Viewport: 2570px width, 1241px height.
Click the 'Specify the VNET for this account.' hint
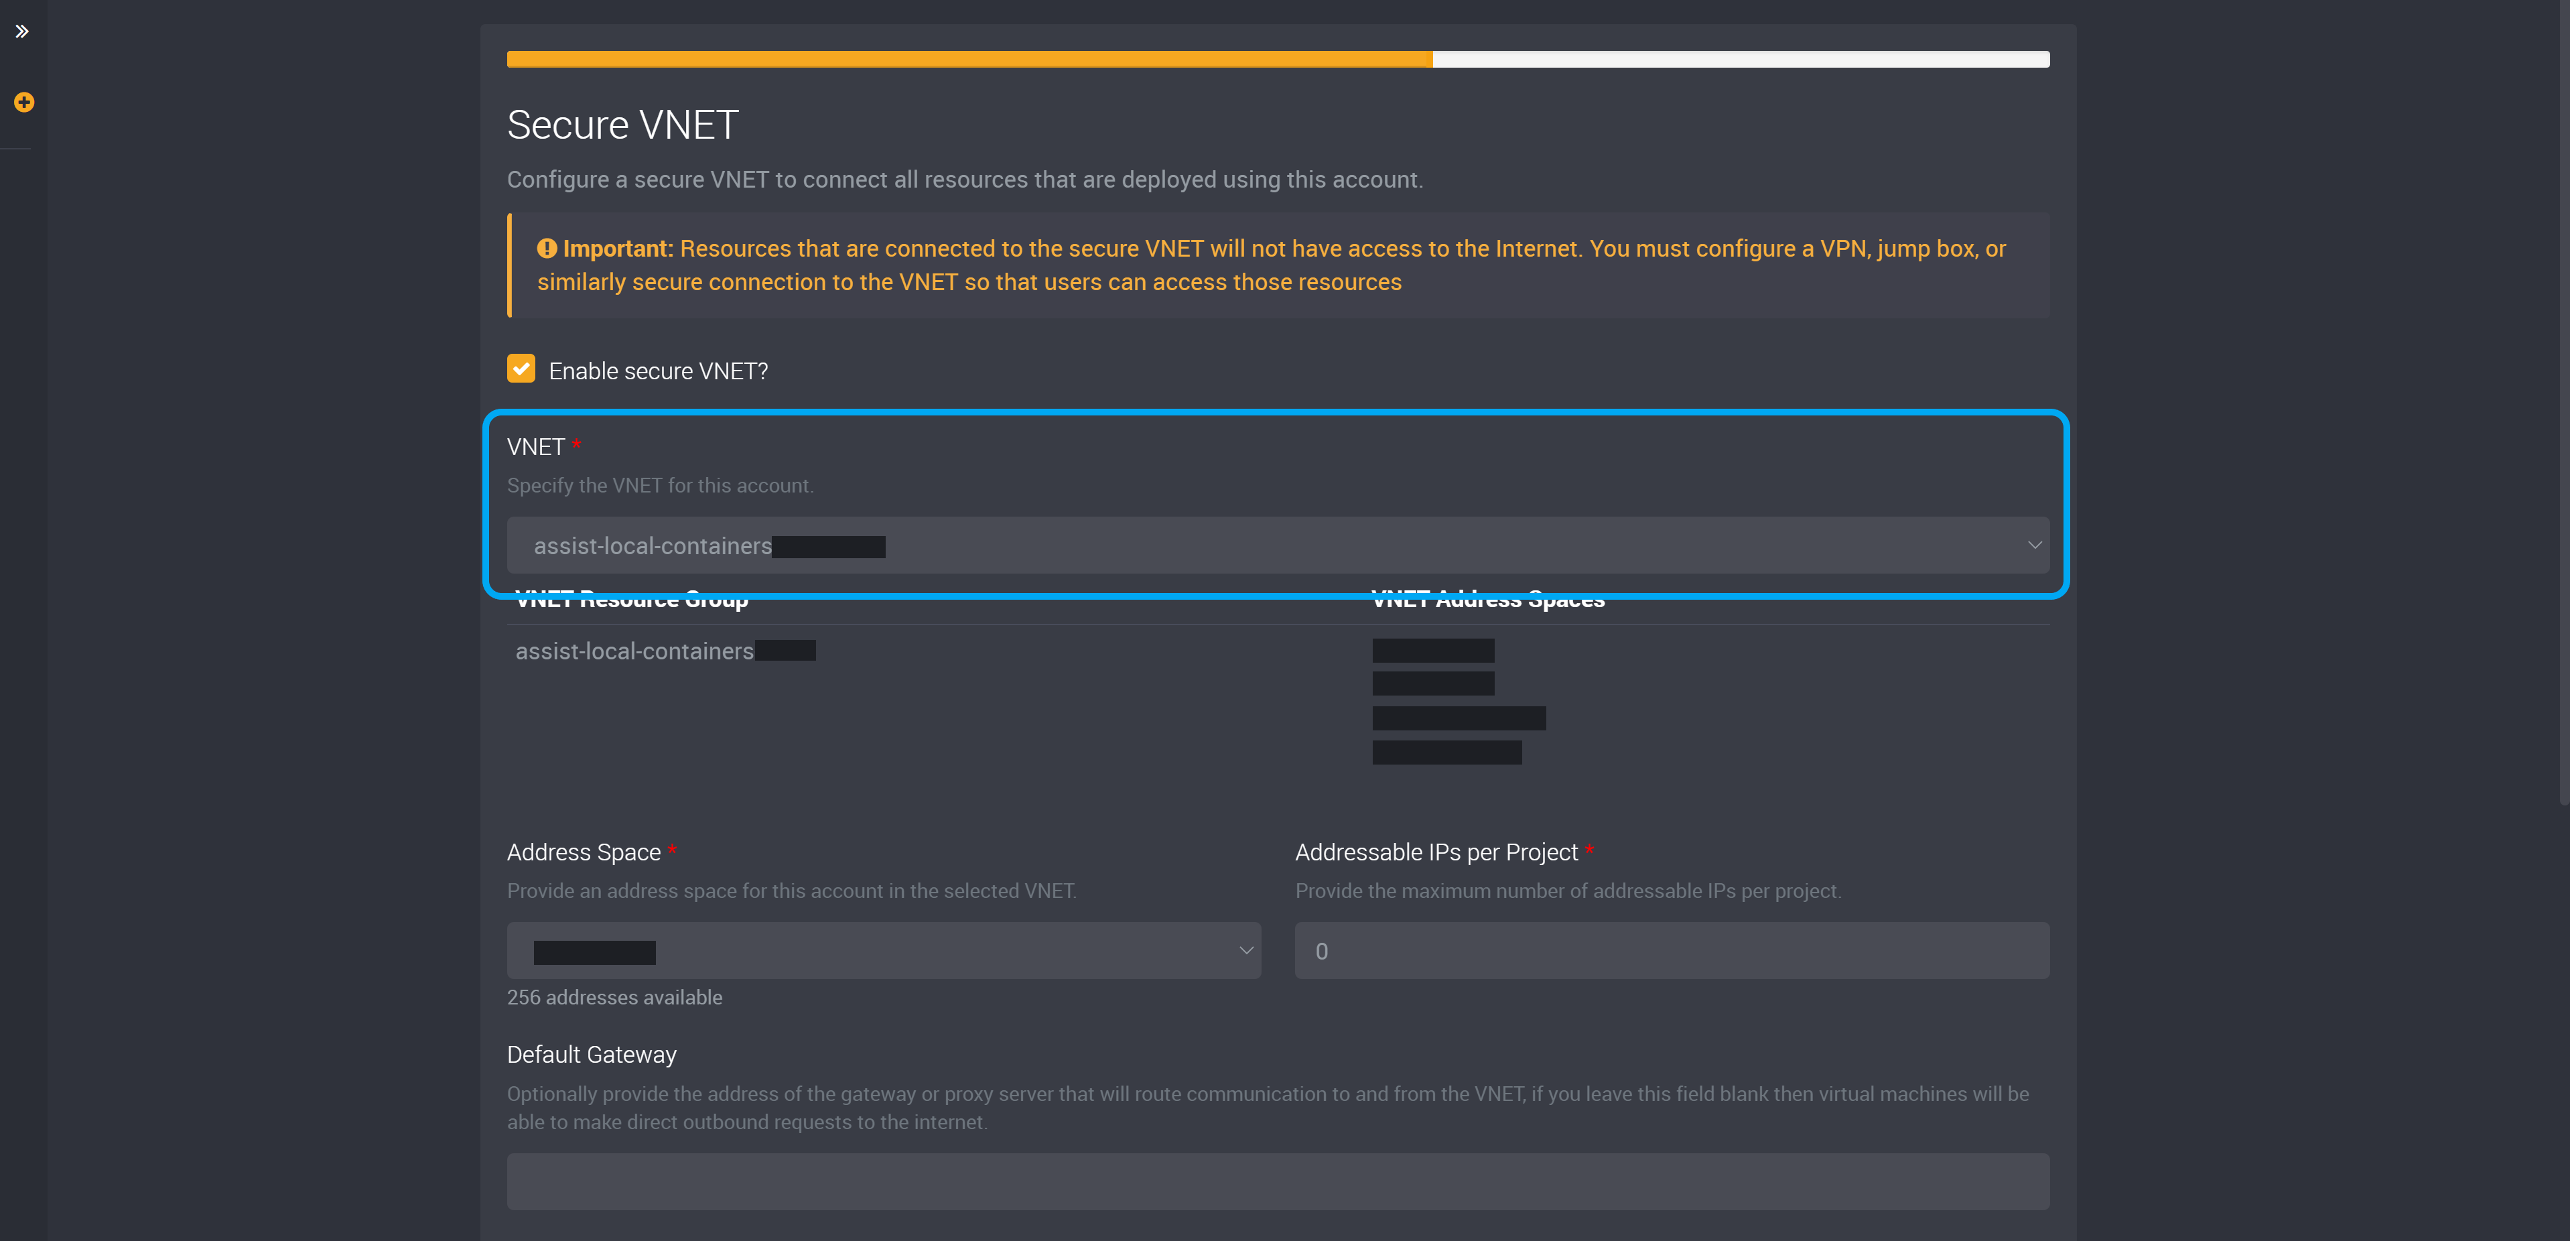[x=661, y=485]
